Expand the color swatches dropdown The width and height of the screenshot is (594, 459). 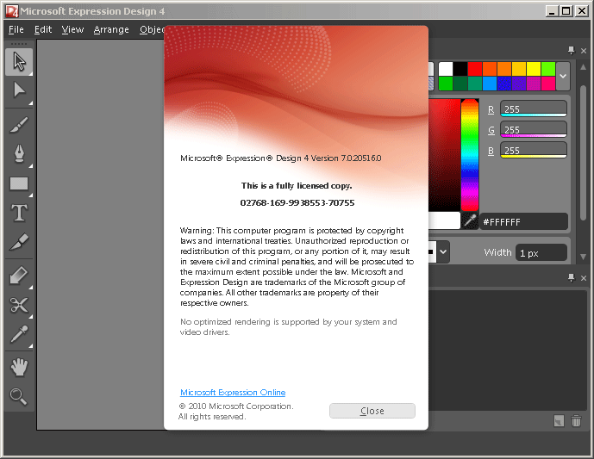[x=563, y=76]
